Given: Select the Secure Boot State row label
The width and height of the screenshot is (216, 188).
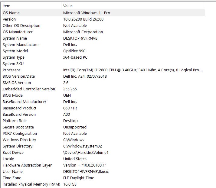Looking at the screenshot, I should (x=18, y=127).
